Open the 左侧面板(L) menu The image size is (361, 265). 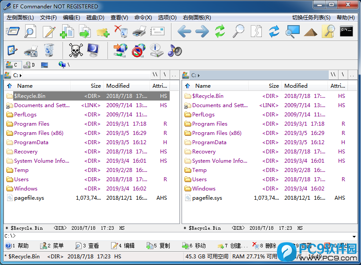tap(20, 18)
